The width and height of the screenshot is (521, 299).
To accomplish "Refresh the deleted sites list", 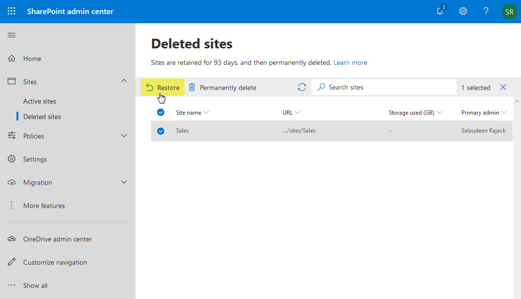I will click(302, 87).
